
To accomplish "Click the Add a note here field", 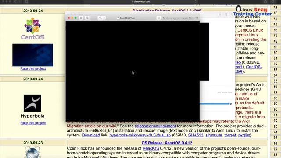I will [x=224, y=93].
